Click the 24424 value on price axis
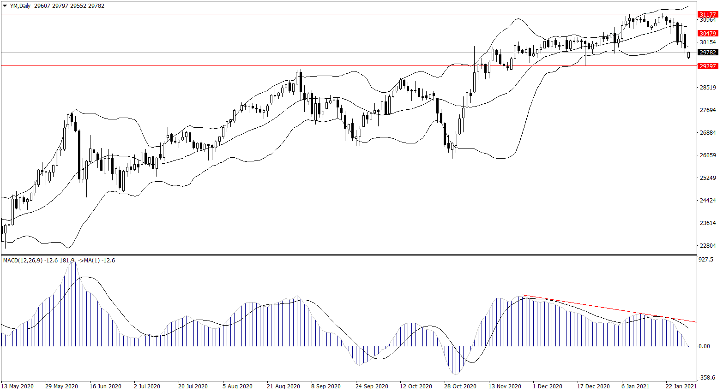The width and height of the screenshot is (723, 392). coord(708,201)
